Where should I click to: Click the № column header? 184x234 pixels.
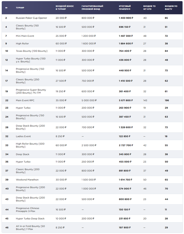(6, 8)
